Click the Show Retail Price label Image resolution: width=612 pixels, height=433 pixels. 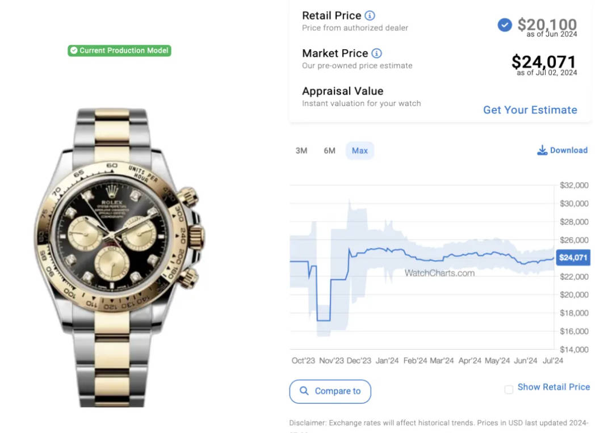click(x=554, y=387)
